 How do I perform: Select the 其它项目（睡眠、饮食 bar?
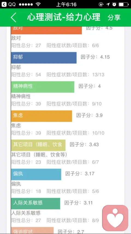coord(38,145)
